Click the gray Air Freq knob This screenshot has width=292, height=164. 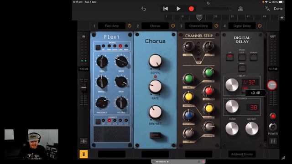[x=209, y=127]
